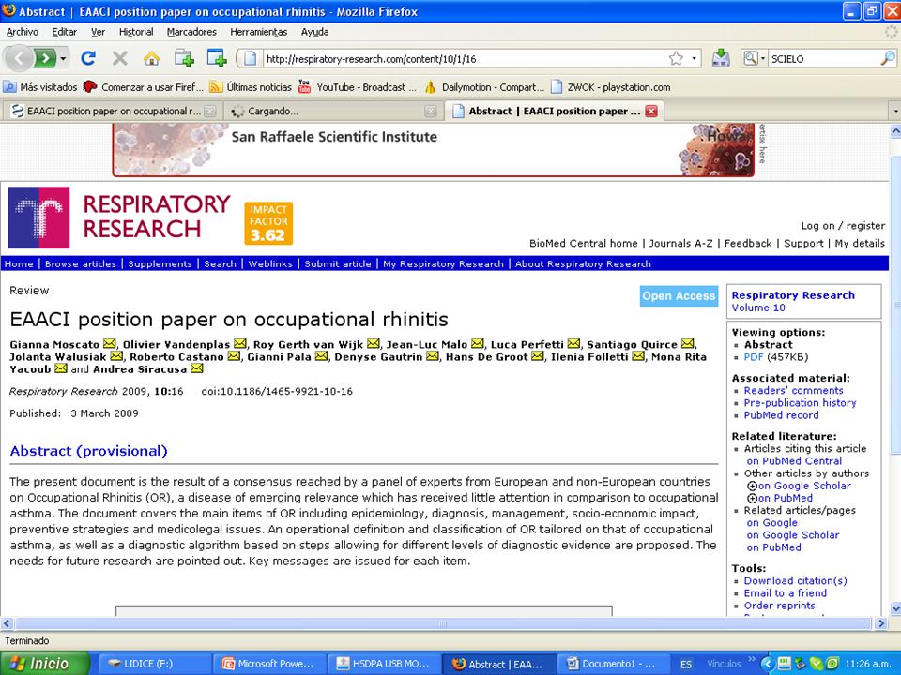
Task: Click the vertical scrollbar thumb of the page
Action: [894, 304]
